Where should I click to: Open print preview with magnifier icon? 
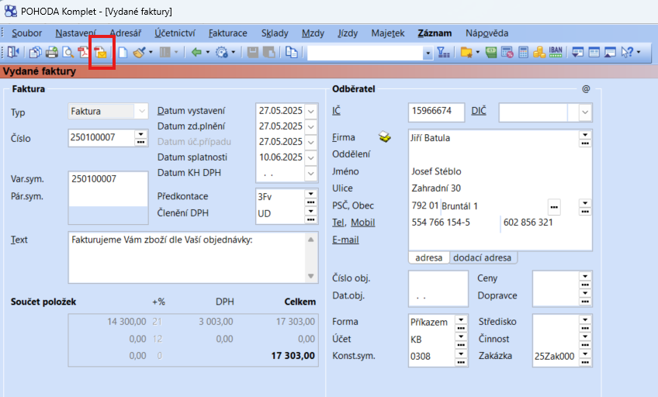coord(68,53)
